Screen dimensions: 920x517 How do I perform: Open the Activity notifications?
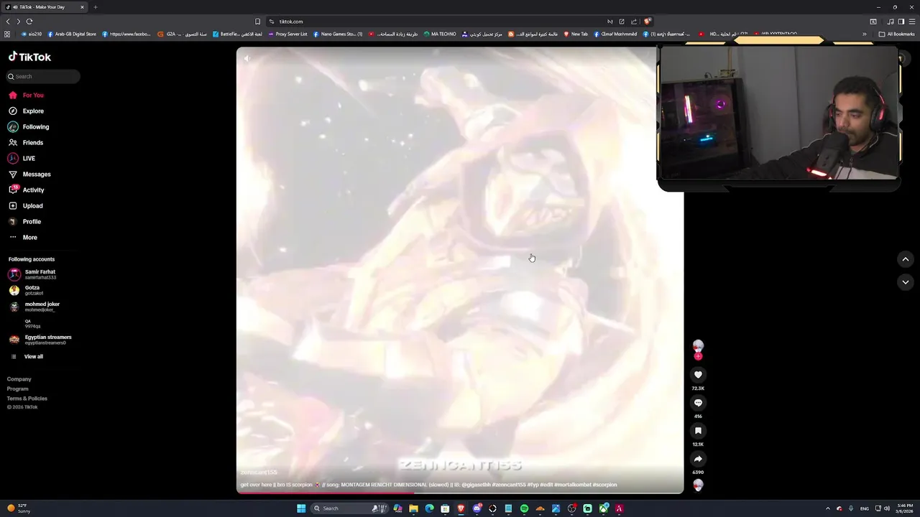26,190
